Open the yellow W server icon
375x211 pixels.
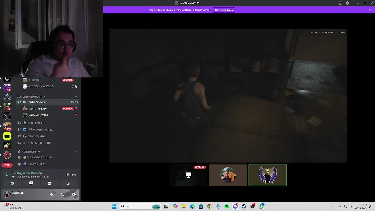7,136
